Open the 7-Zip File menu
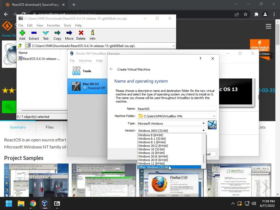 [x=21, y=25]
